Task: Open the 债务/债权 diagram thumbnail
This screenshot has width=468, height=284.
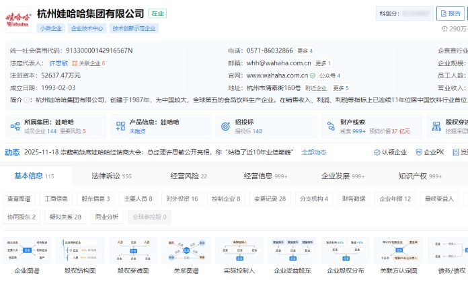Action: tap(448, 250)
